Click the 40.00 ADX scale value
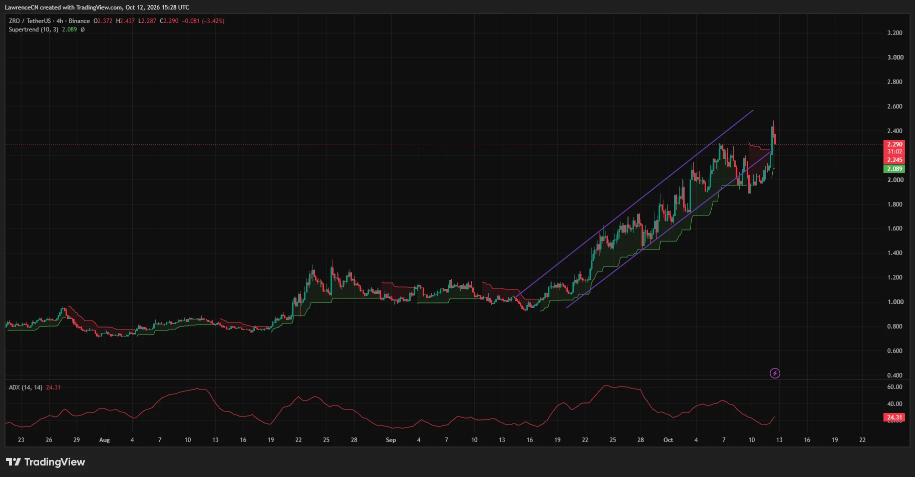The height and width of the screenshot is (477, 915). [x=895, y=404]
